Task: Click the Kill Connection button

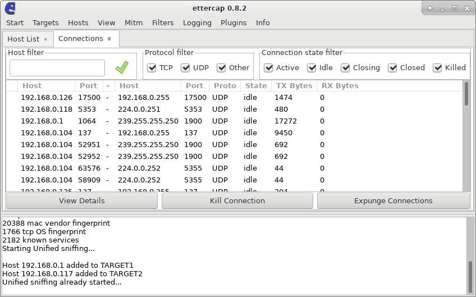Action: coord(237,201)
